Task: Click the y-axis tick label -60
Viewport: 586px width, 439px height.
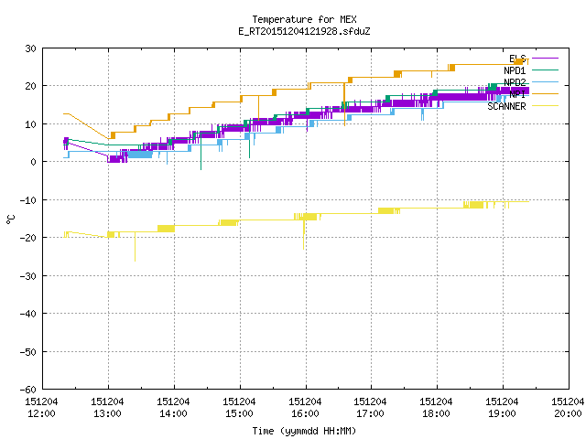Action: pos(28,390)
